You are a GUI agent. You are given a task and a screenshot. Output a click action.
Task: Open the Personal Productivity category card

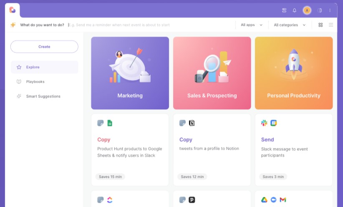tap(294, 73)
